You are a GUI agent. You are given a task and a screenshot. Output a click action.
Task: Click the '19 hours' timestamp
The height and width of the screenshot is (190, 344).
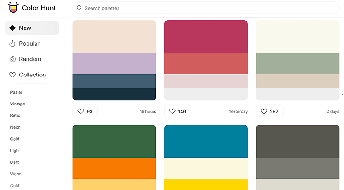(148, 111)
